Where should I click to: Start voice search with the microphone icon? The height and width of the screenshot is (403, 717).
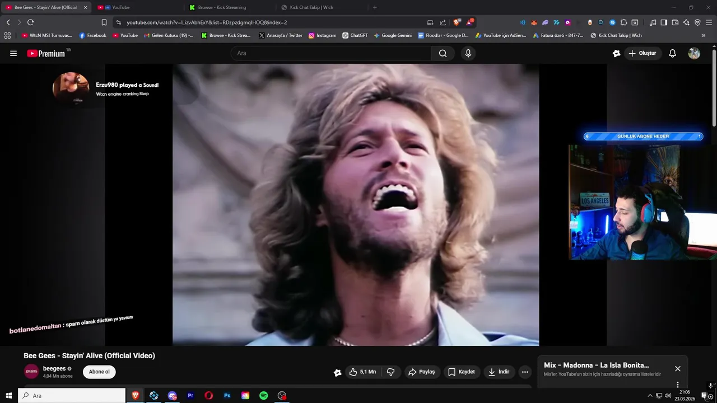pos(468,53)
